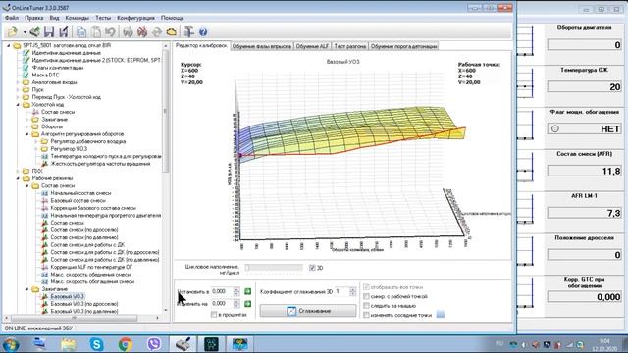Expand 'Переход Пуск - Холостой ход' folder

18,97
